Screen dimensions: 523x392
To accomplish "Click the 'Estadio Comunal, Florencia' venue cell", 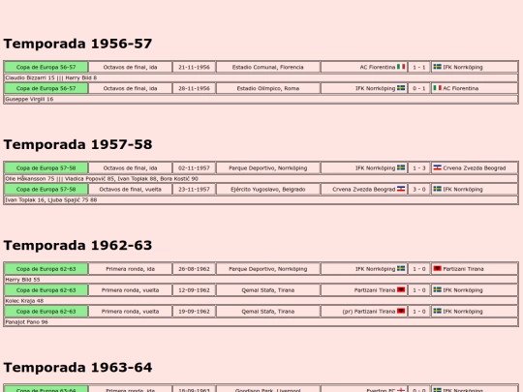I will click(x=268, y=67).
